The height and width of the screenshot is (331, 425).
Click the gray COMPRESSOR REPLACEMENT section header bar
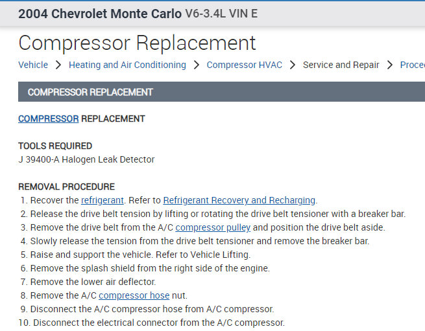[x=221, y=92]
